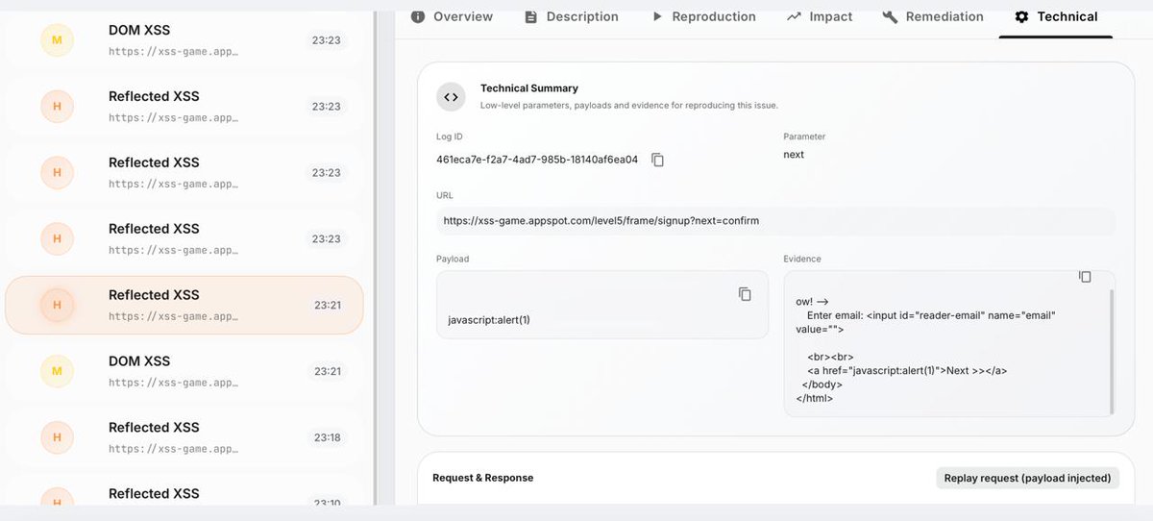The height and width of the screenshot is (521, 1153).
Task: Click the URL field with level5 signup link
Action: coord(775,221)
